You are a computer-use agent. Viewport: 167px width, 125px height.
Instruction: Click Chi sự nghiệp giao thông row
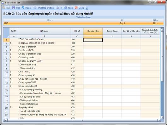(x=30, y=90)
